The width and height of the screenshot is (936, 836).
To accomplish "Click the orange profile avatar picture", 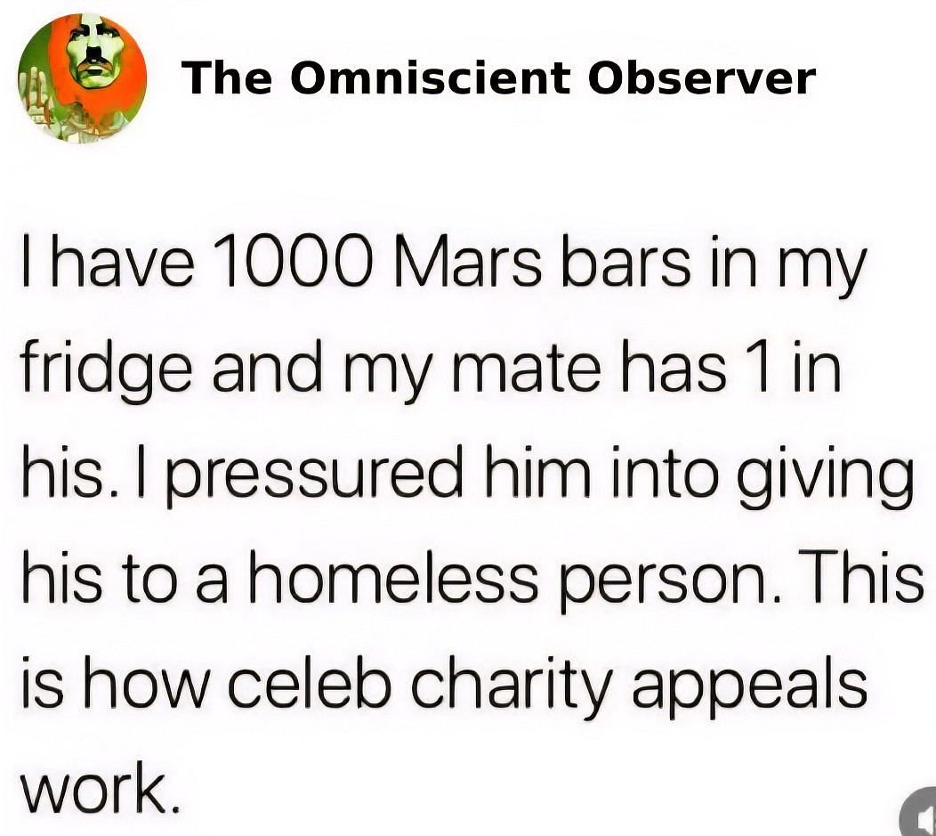I will (x=82, y=77).
